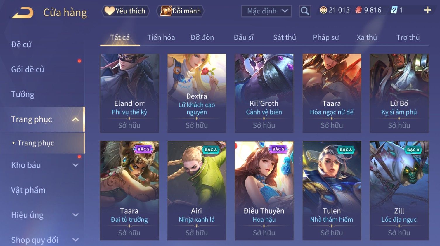Tap the red gem currency icon
Screen dimensions: 440x246
tap(358, 10)
